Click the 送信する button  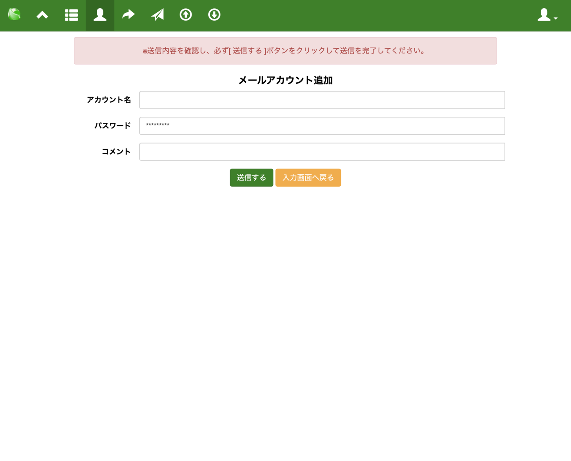[251, 177]
